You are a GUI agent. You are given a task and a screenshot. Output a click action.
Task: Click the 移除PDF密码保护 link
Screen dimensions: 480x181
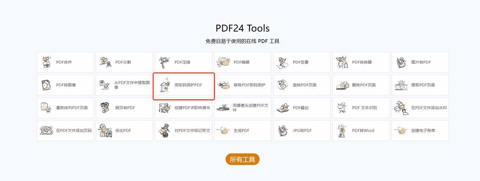(x=250, y=85)
